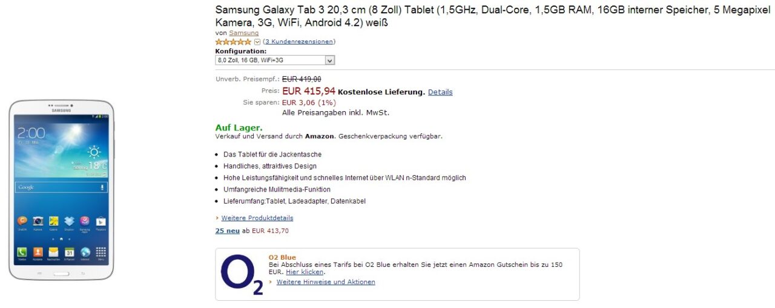Open the 3 Kundenrezensionen link

(x=299, y=42)
